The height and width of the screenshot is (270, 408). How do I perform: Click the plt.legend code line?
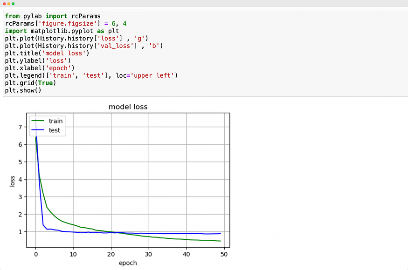(91, 75)
